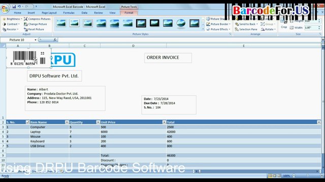Click the insert function fx icon
325x182 pixels.
55,39
